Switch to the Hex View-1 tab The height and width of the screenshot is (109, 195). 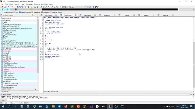pos(87,15)
